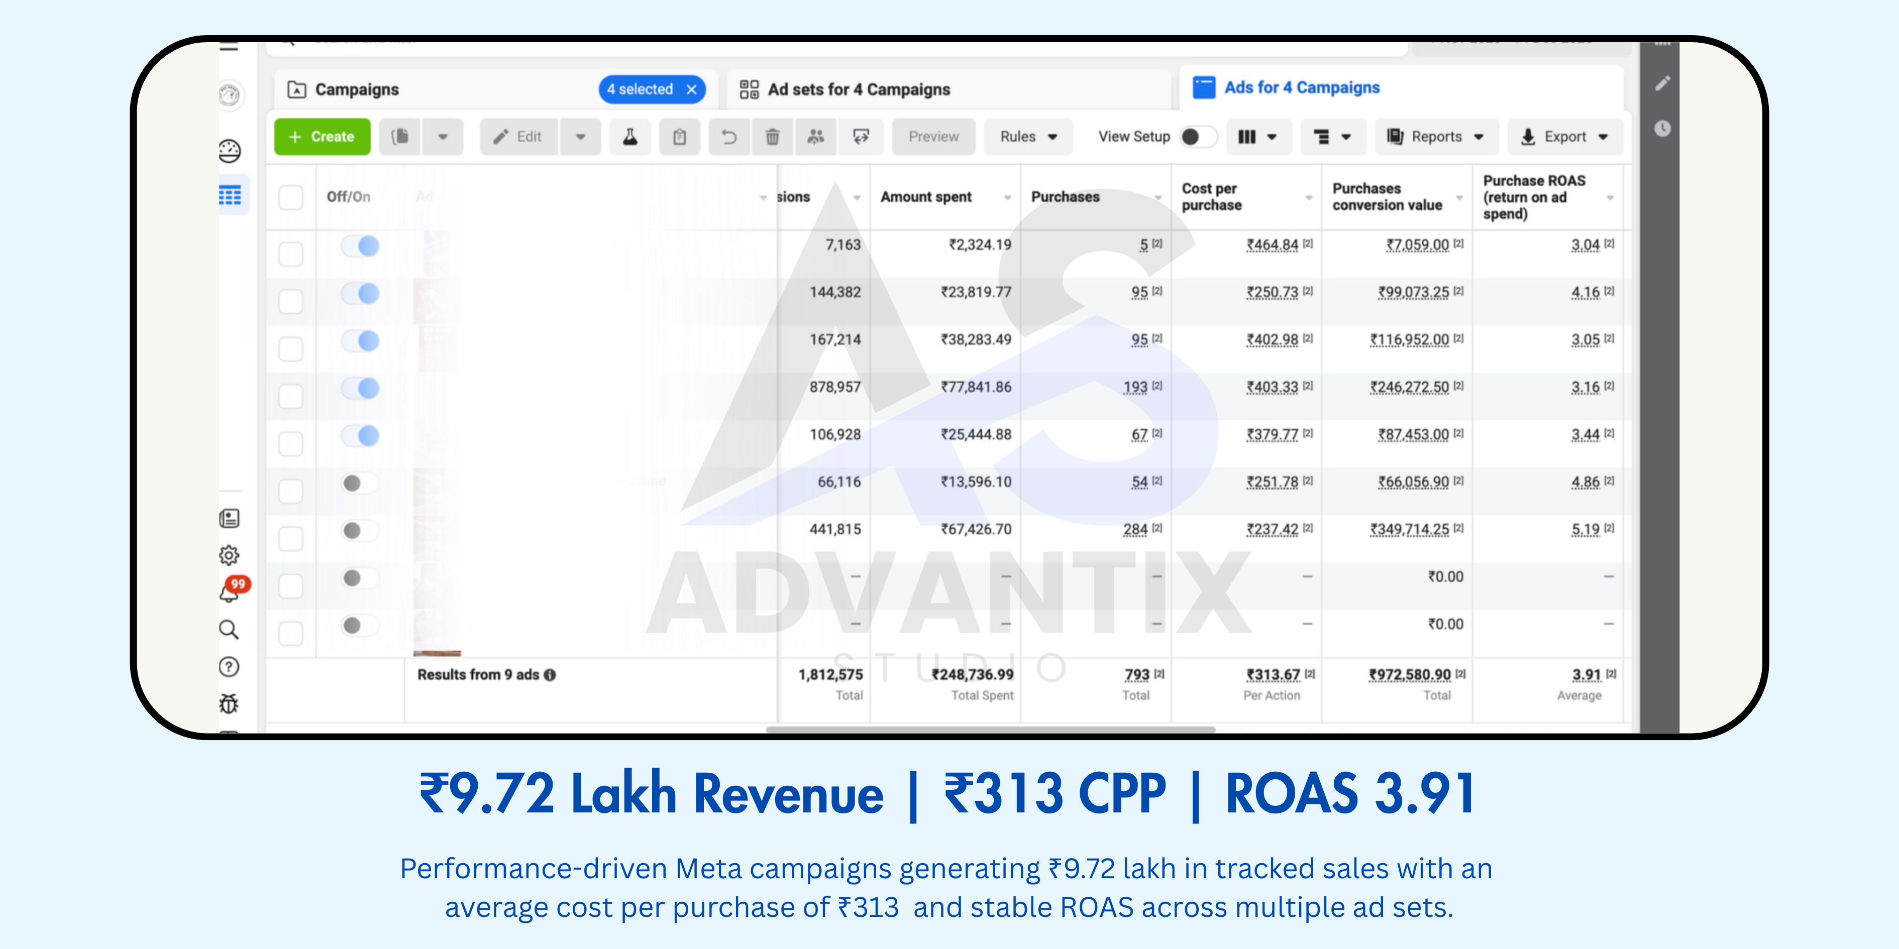Click the undo arrow icon

pyautogui.click(x=729, y=136)
